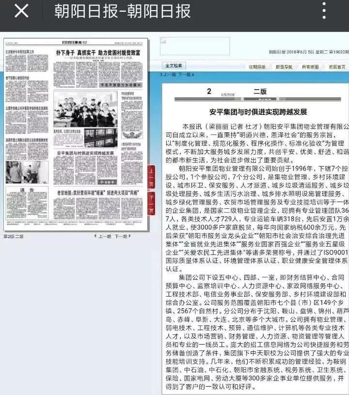Open 老官地镇 article at thumbnail bottom

[x=98, y=192]
